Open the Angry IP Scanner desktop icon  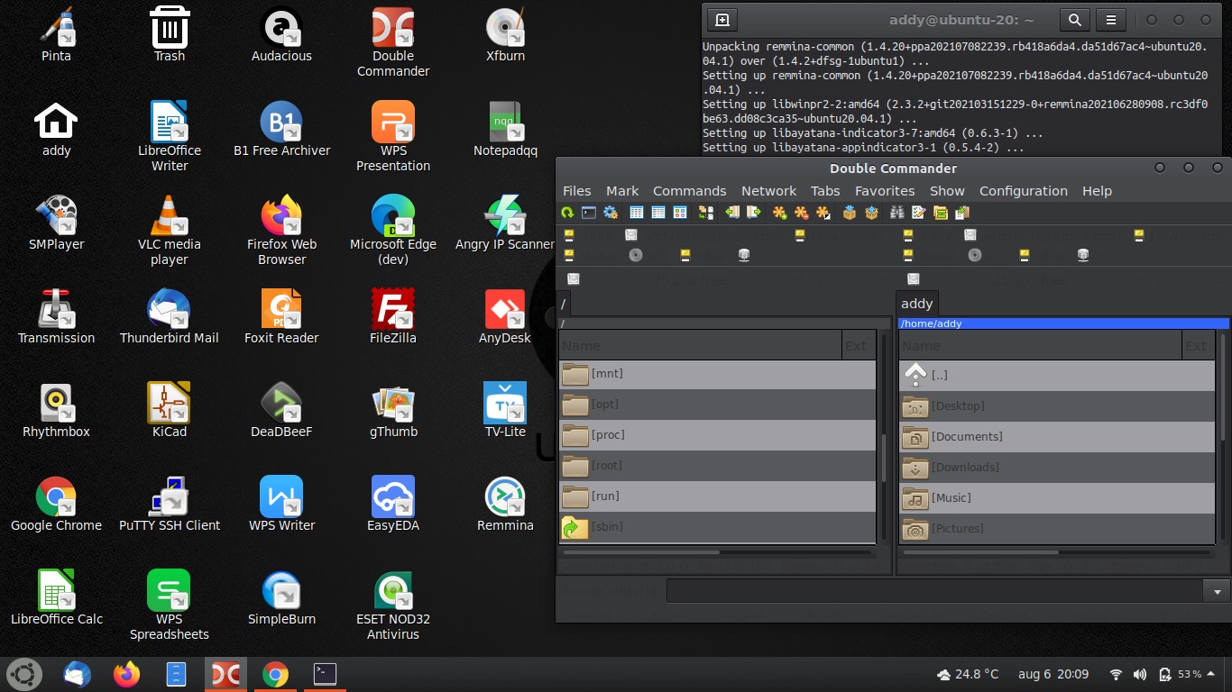point(505,224)
